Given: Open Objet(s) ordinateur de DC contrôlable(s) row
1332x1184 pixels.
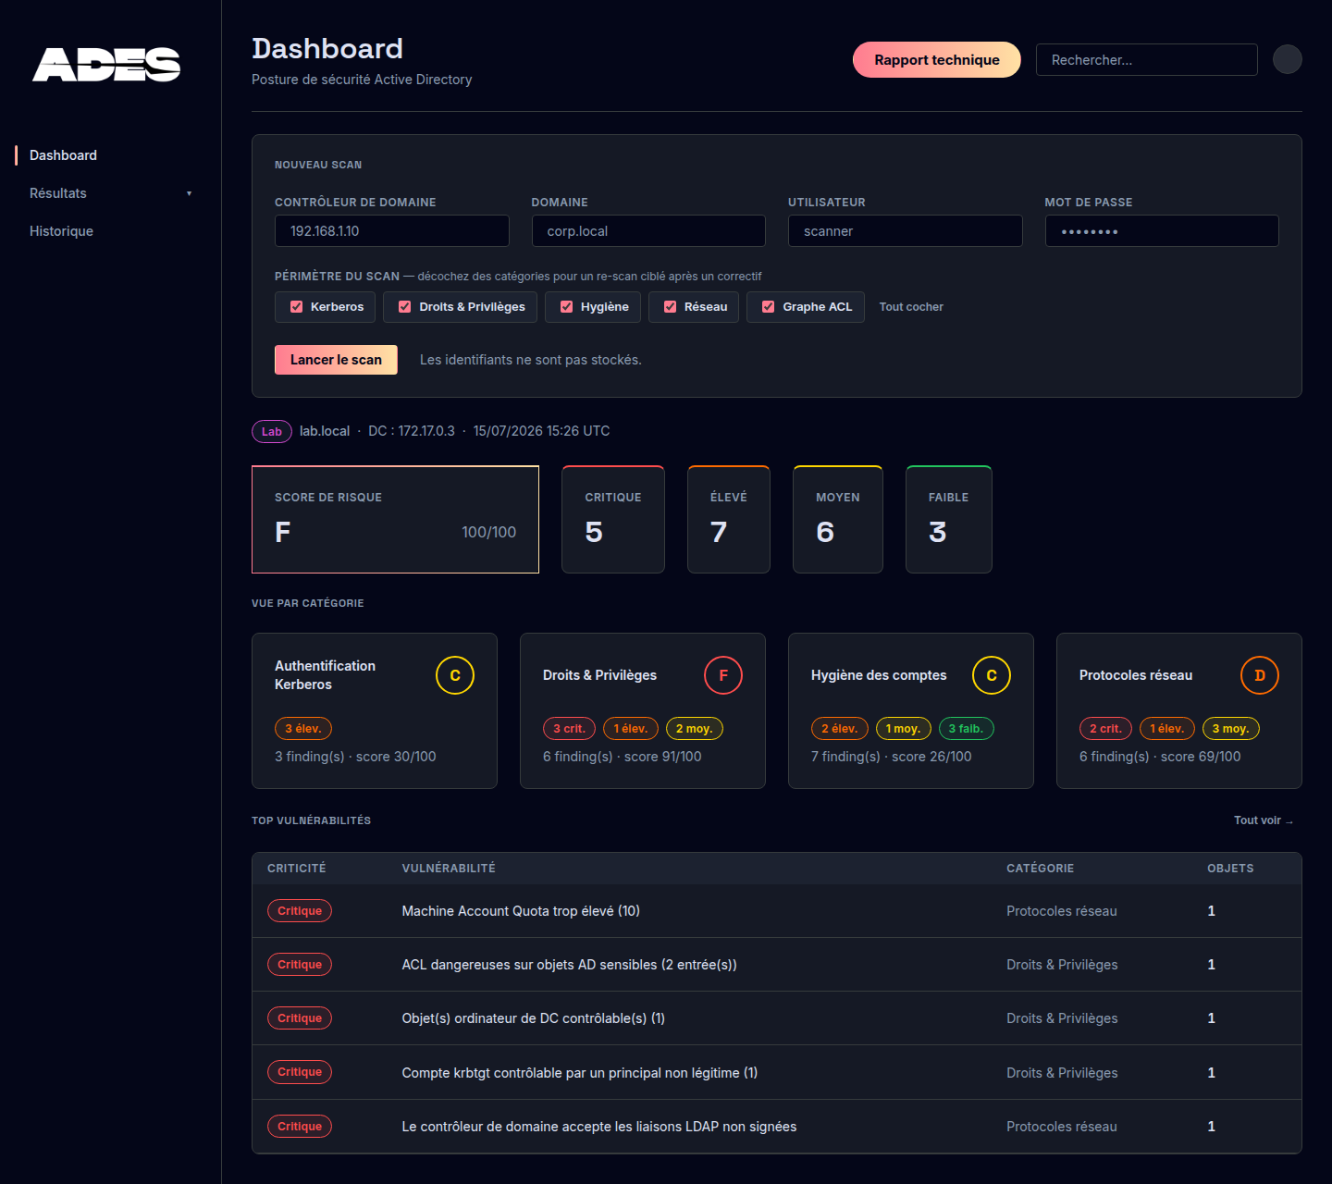Looking at the screenshot, I should pyautogui.click(x=777, y=1018).
